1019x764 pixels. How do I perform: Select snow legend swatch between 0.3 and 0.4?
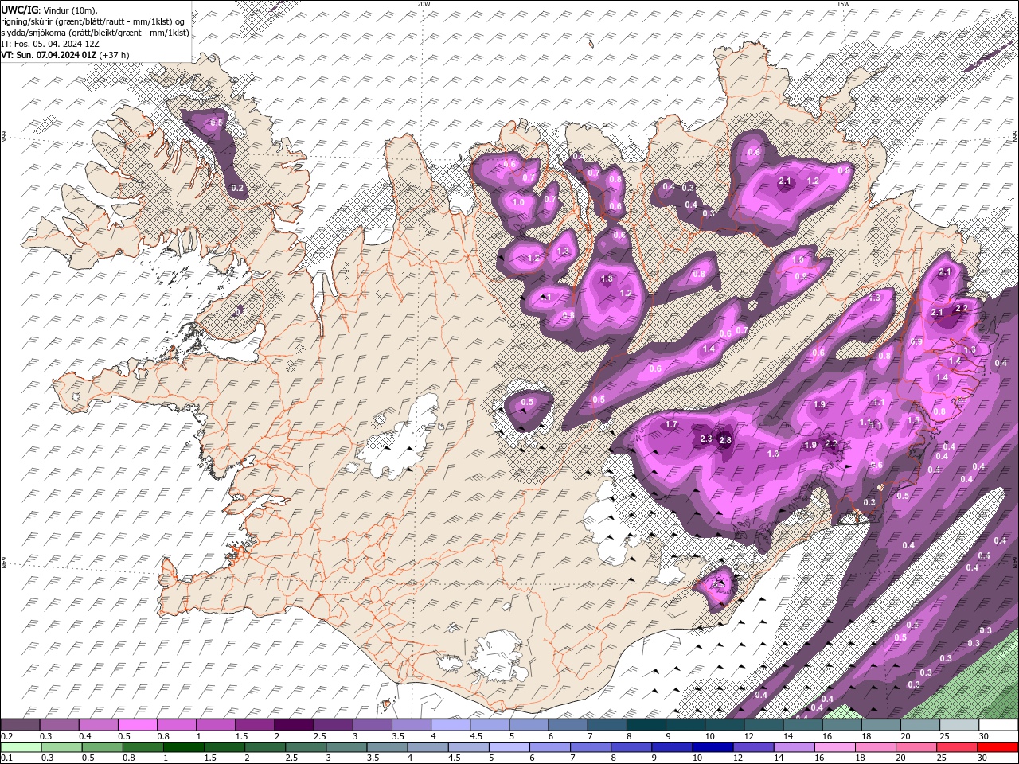(59, 725)
